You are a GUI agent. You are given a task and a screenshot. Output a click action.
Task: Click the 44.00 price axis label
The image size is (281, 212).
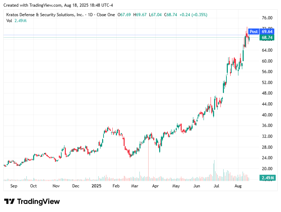(267, 104)
